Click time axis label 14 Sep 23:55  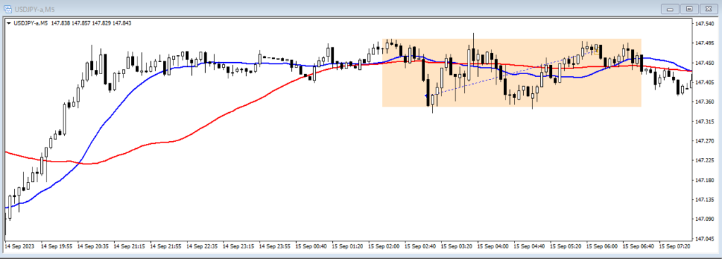tap(274, 247)
